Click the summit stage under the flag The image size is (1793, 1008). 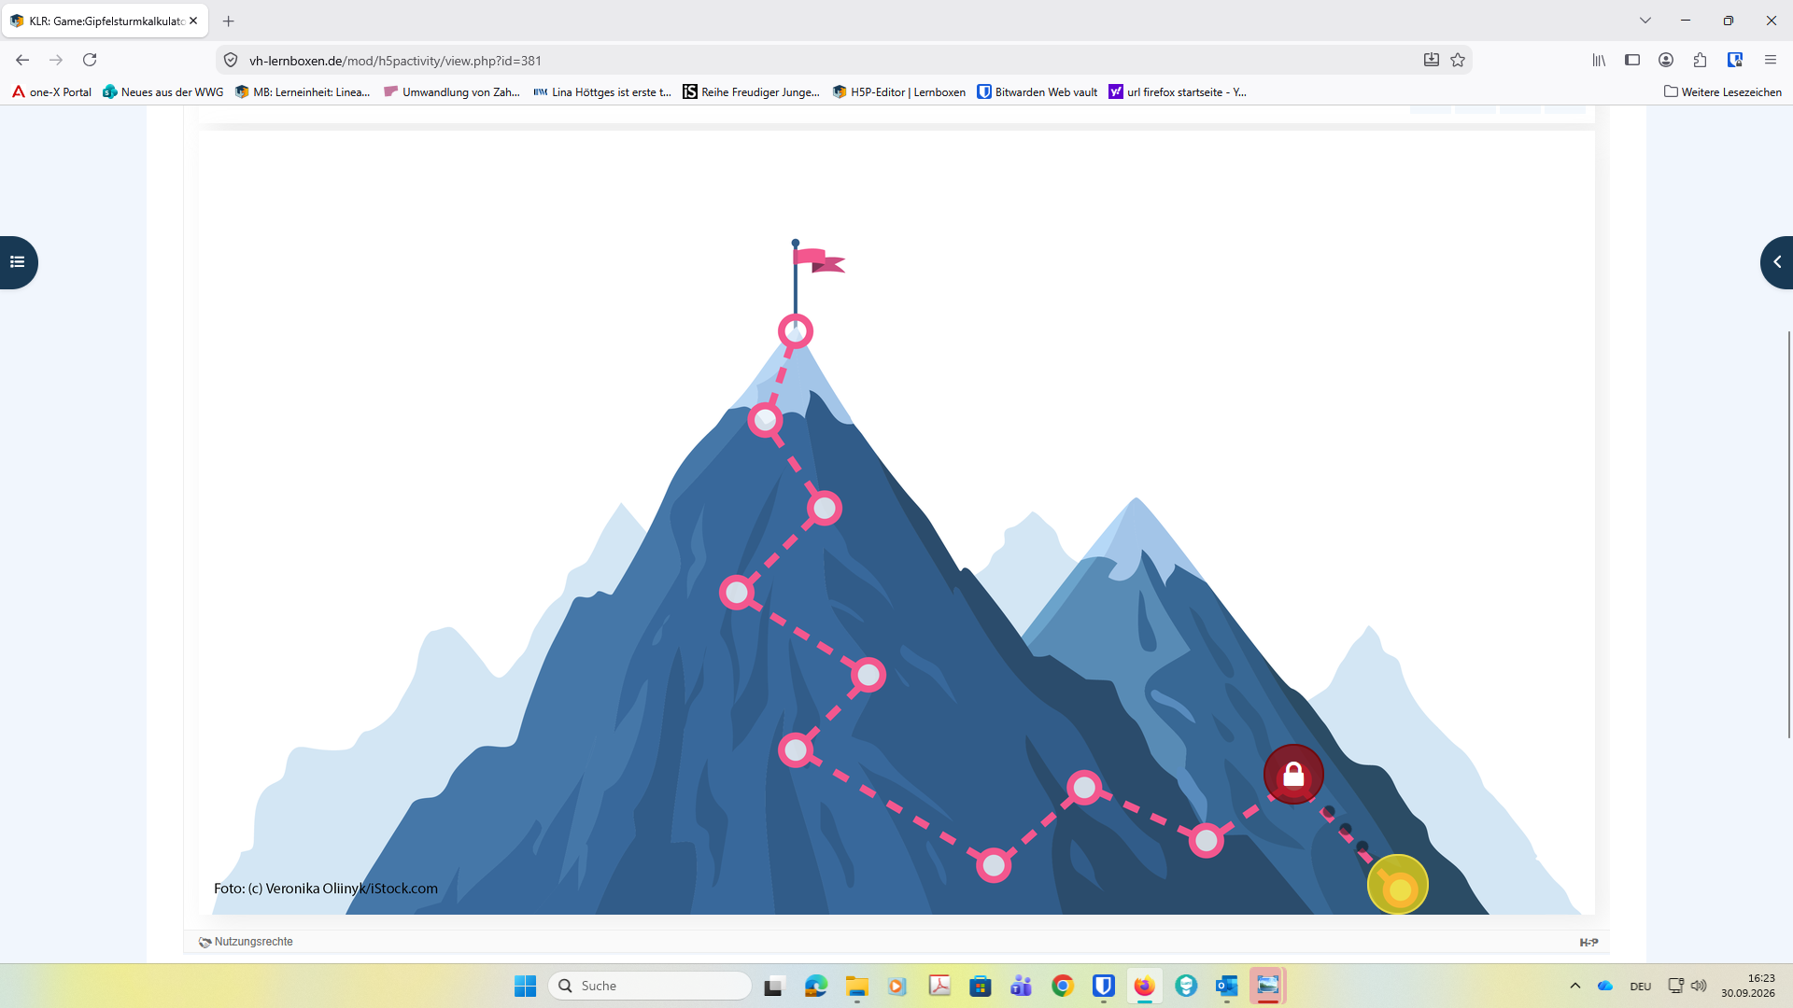point(796,331)
